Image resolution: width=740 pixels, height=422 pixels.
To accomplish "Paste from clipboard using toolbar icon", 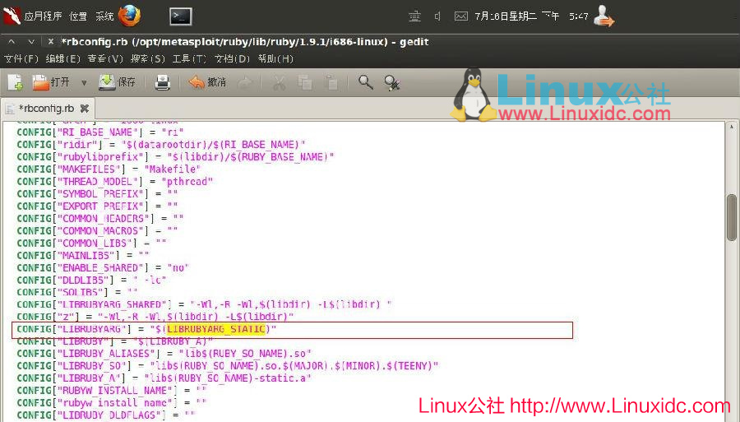I will click(331, 82).
